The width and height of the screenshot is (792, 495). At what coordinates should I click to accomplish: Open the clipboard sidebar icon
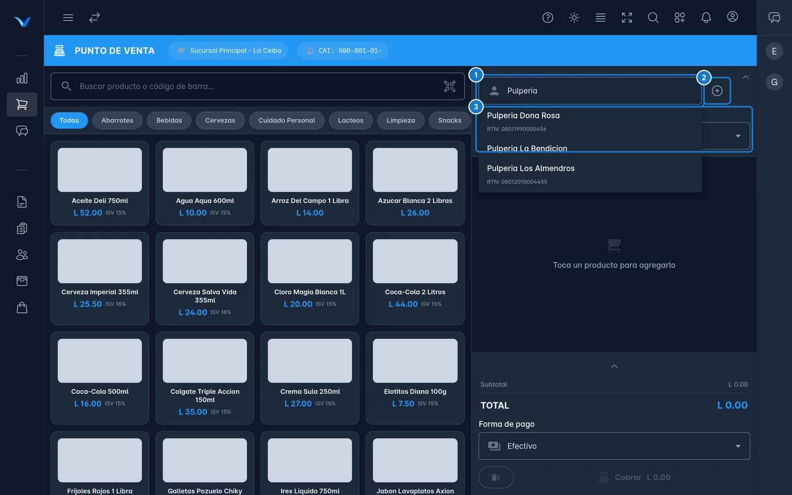[x=22, y=228]
